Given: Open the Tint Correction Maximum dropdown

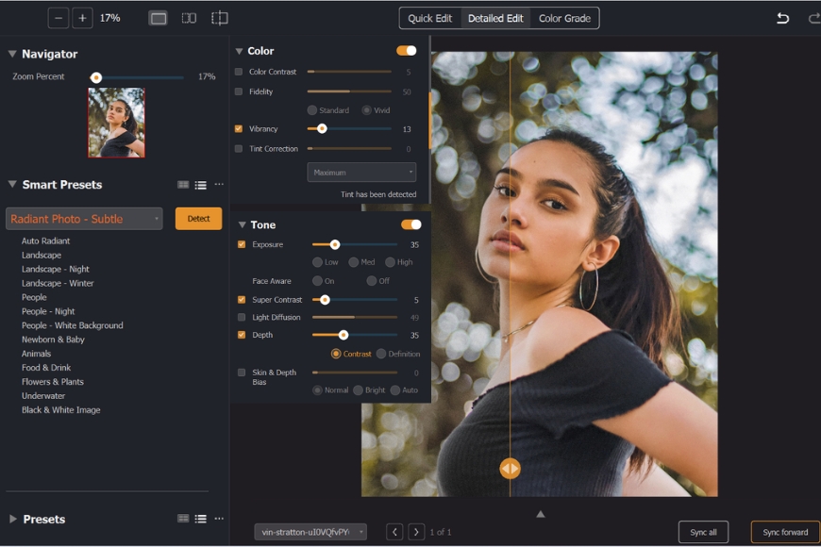Looking at the screenshot, I should tap(361, 173).
